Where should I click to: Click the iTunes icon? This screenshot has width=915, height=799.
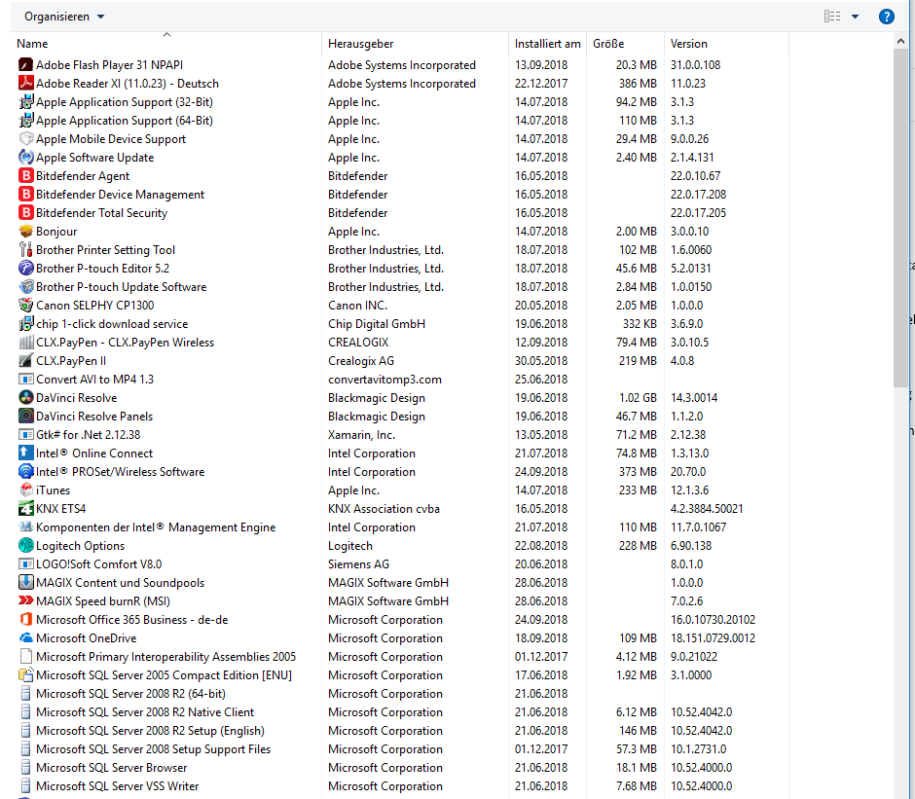pyautogui.click(x=25, y=490)
